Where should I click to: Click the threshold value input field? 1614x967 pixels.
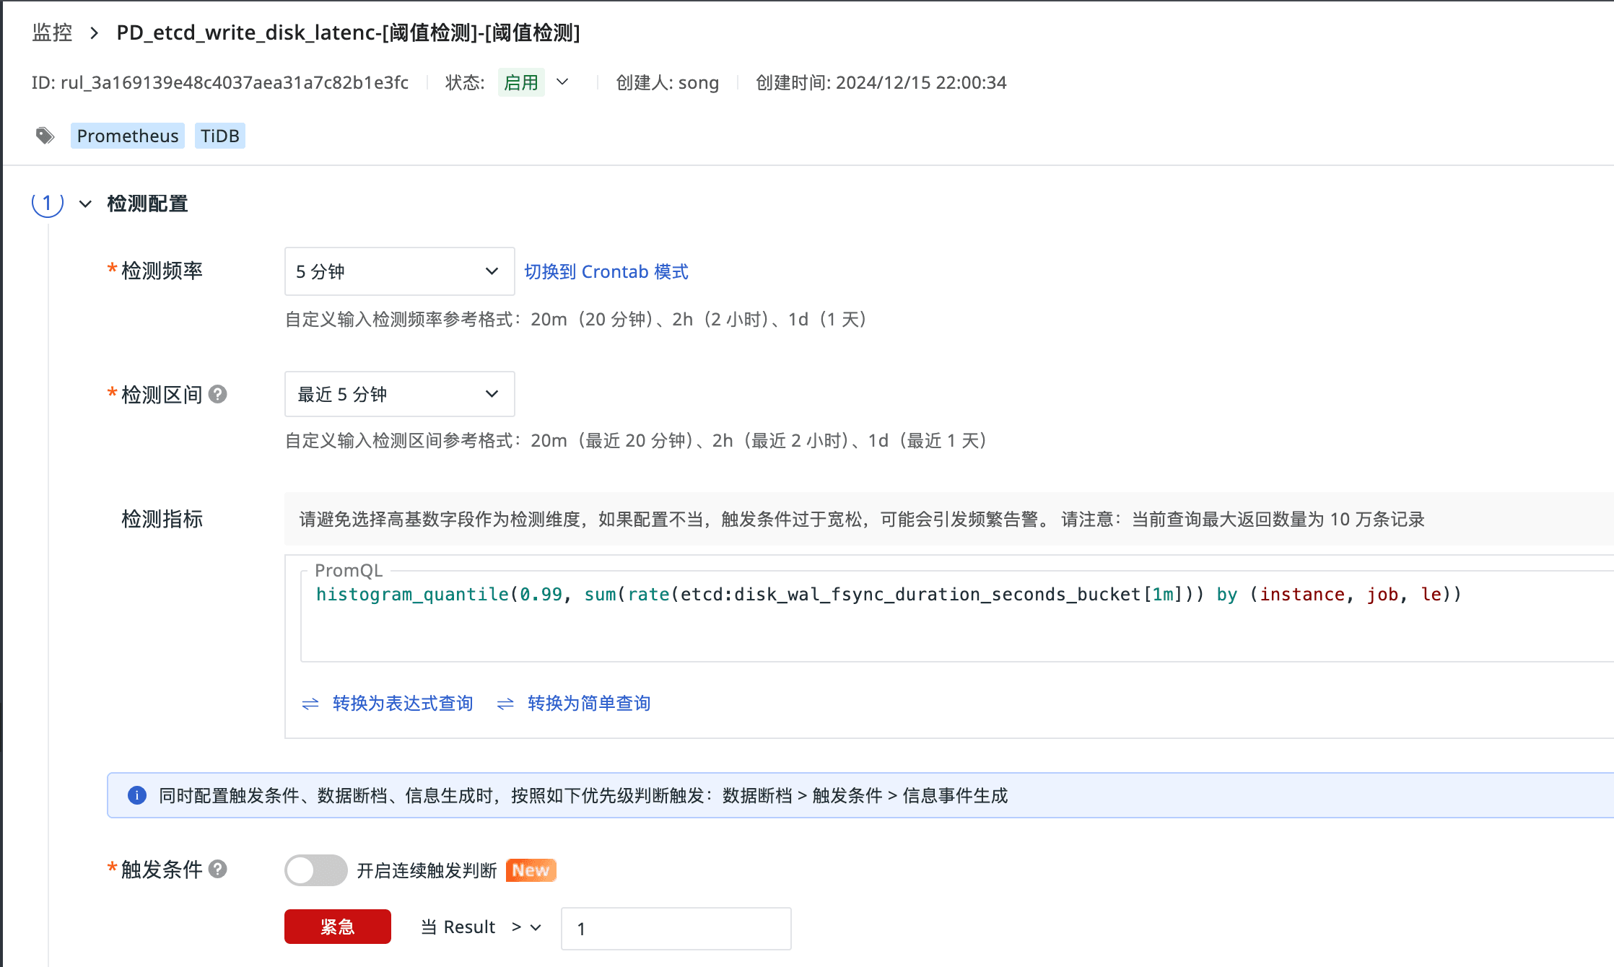coord(675,929)
